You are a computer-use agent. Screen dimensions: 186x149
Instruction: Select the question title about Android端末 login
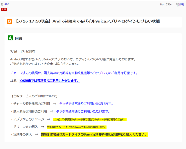(x=87, y=21)
